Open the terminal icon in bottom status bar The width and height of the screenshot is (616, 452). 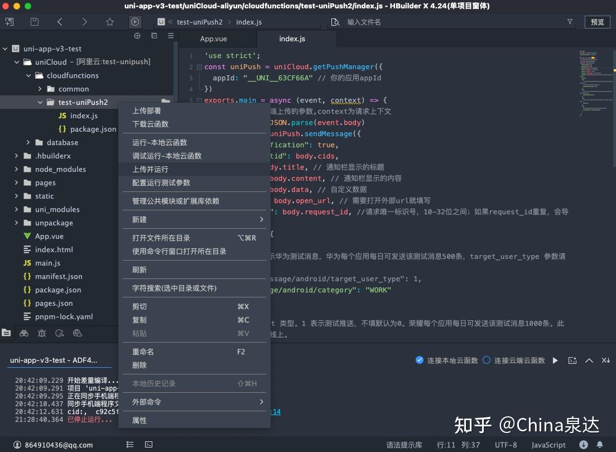click(148, 445)
